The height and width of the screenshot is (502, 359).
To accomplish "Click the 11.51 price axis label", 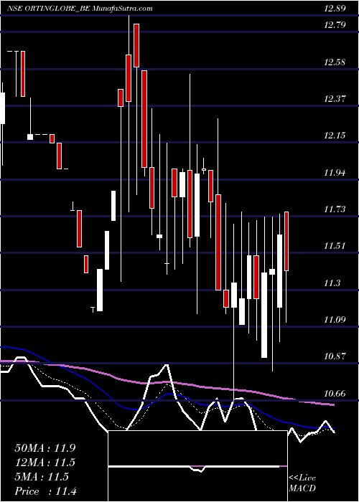I will click(335, 247).
